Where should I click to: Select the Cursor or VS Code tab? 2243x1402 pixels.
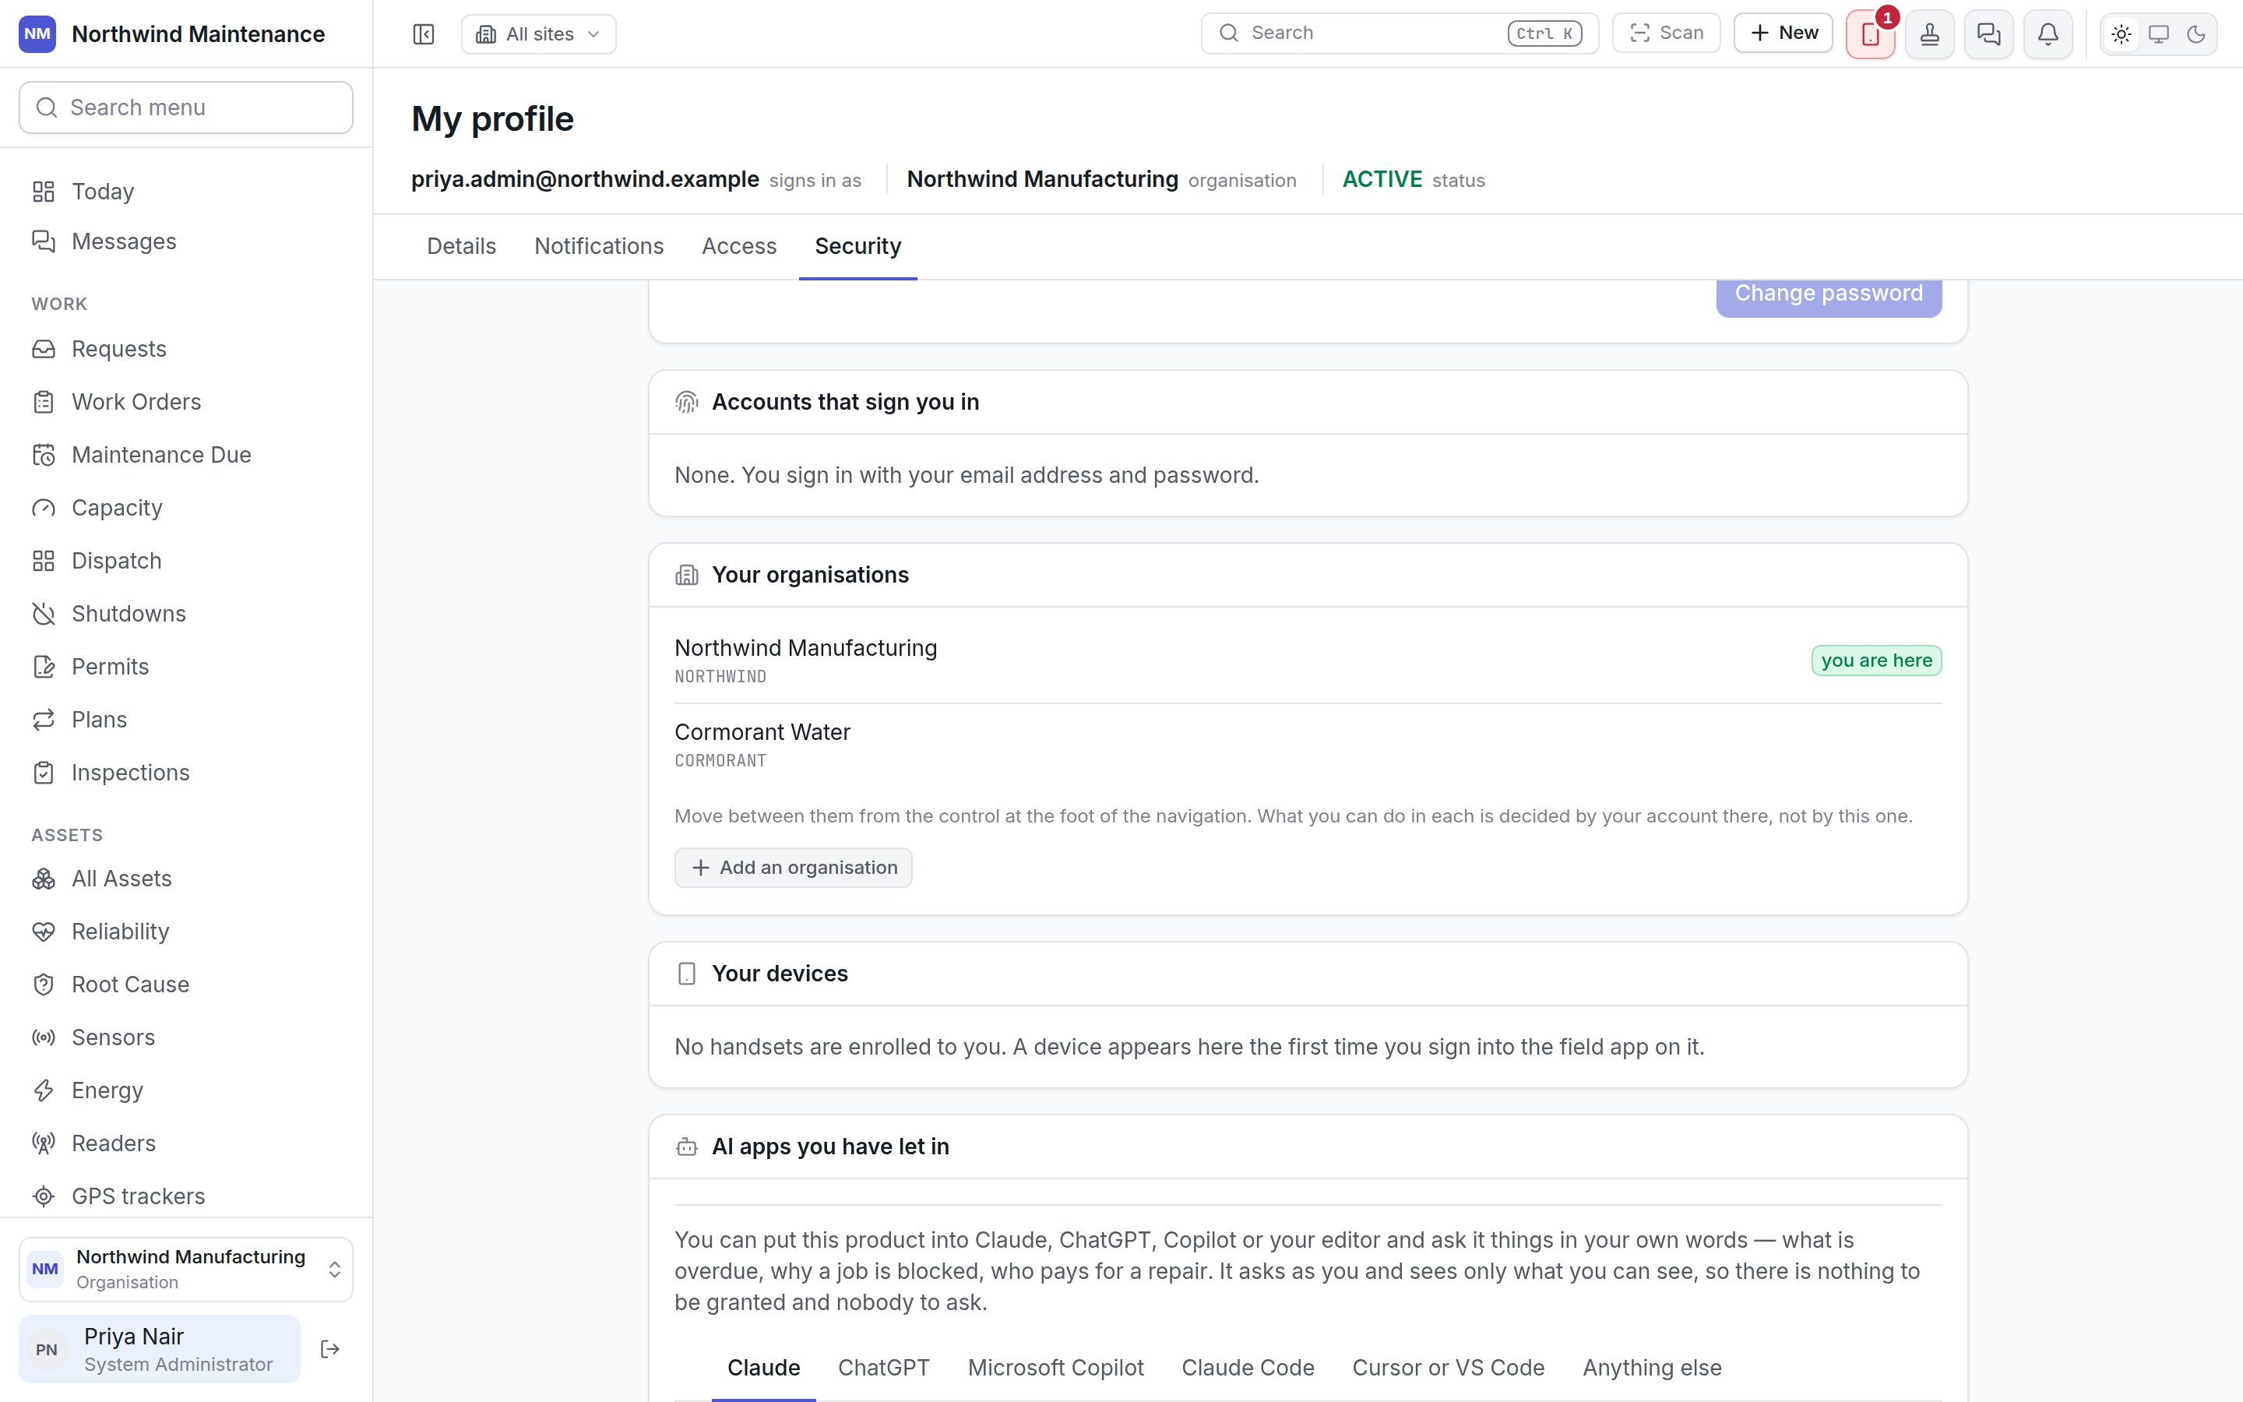coord(1448,1368)
